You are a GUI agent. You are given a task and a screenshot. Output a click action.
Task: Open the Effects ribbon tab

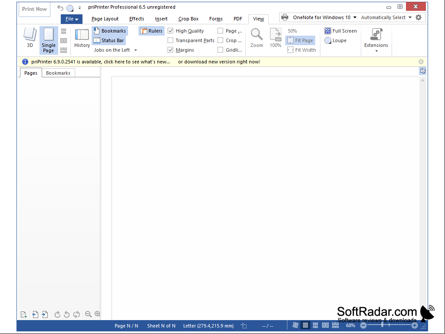(136, 19)
